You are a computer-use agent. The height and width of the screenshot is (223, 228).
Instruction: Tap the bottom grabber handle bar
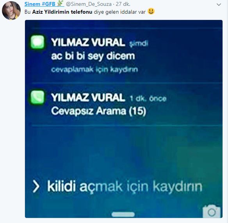(123, 214)
